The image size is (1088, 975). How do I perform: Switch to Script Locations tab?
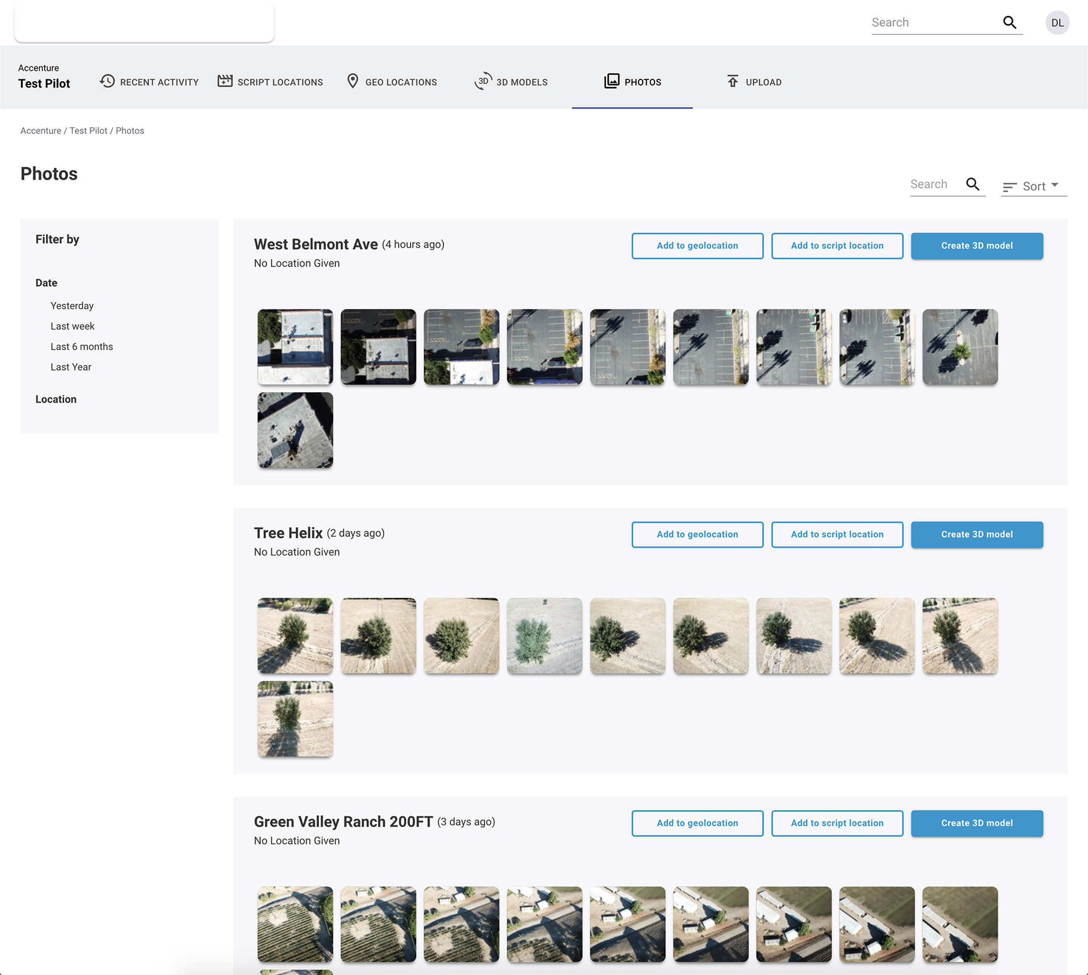[270, 82]
